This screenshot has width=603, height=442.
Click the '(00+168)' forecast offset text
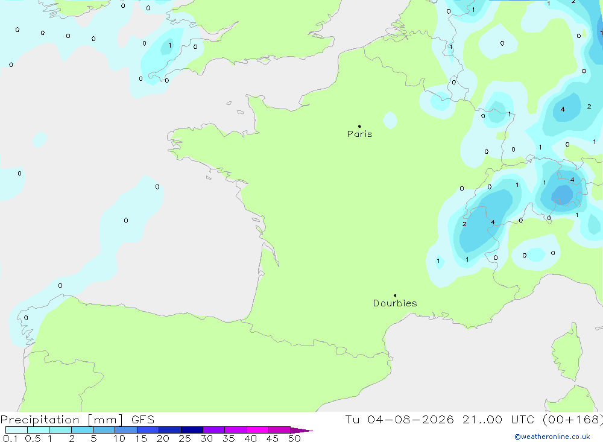(x=573, y=419)
